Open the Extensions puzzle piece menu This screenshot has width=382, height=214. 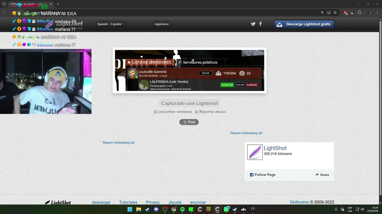click(x=360, y=12)
